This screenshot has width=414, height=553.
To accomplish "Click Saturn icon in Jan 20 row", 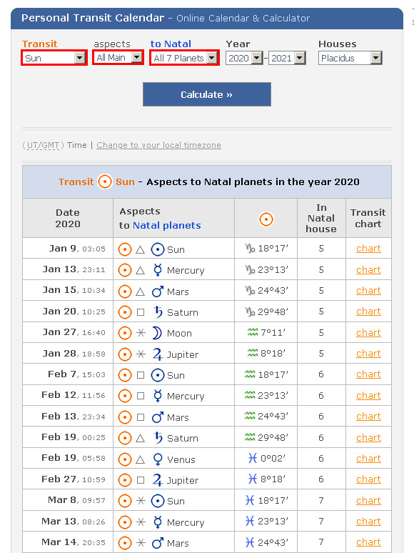I will click(158, 312).
